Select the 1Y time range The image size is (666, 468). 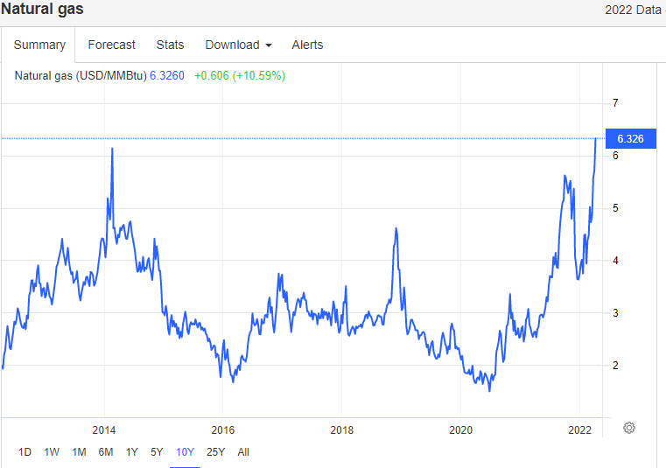point(131,452)
